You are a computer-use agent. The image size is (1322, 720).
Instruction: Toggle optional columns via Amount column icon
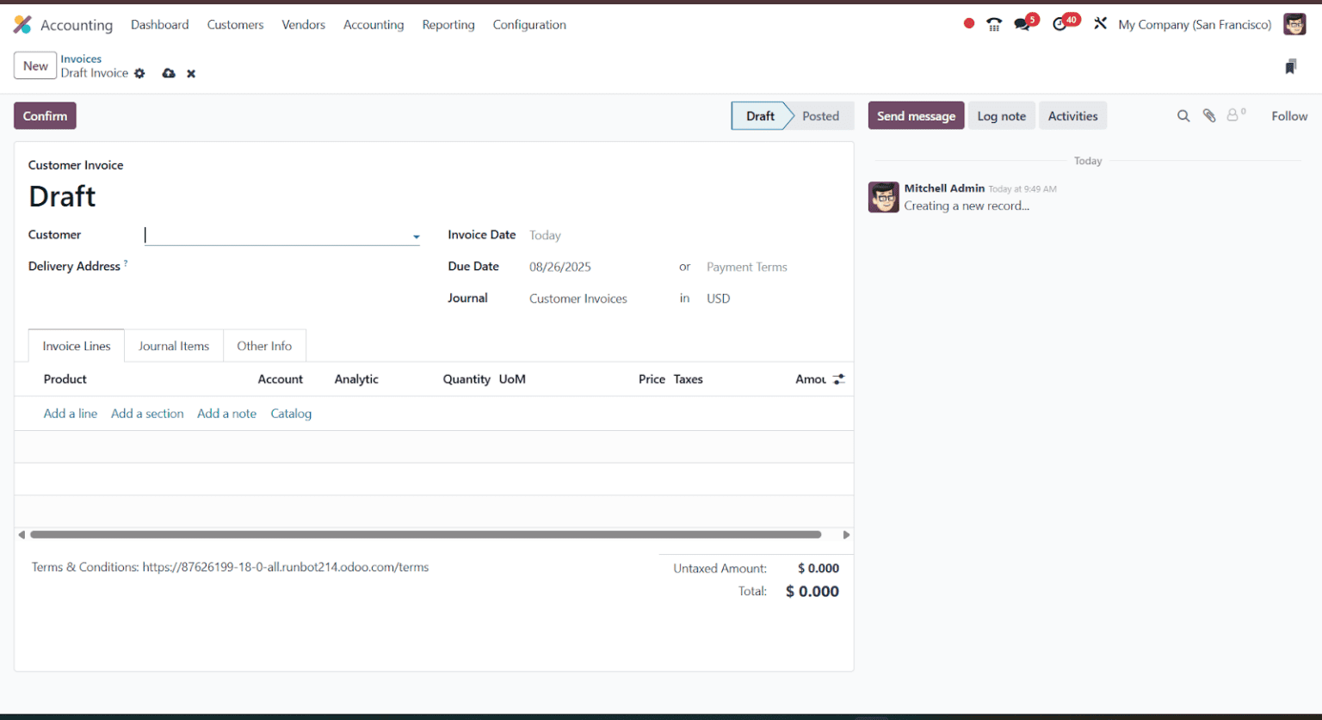(837, 378)
